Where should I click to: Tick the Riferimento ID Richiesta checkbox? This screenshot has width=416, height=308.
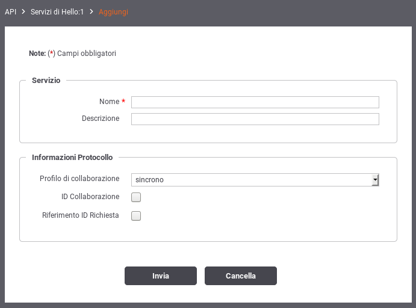coord(136,216)
